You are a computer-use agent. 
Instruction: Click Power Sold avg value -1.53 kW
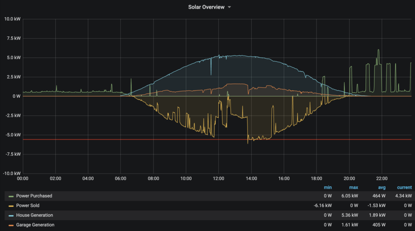(376, 206)
